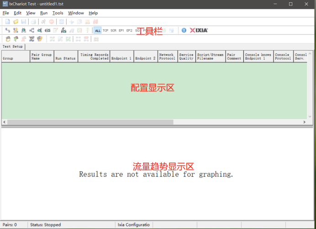Toggle the SCR filter button
The height and width of the screenshot is (229, 316).
pyautogui.click(x=113, y=31)
